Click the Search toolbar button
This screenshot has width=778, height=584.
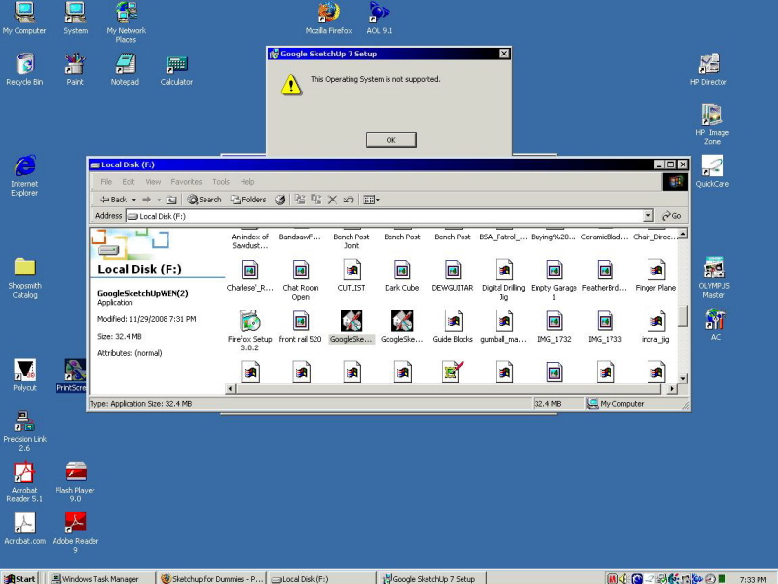pos(204,200)
